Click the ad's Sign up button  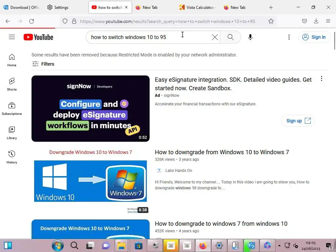coord(298,121)
